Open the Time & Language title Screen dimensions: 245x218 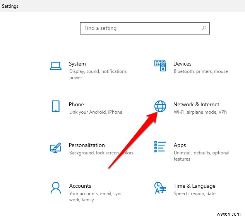point(195,186)
